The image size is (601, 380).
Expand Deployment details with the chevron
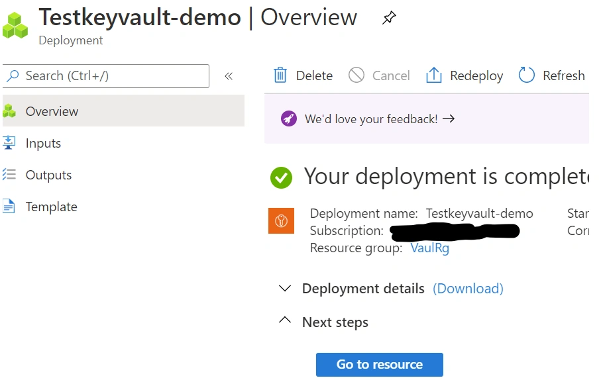[x=285, y=288]
